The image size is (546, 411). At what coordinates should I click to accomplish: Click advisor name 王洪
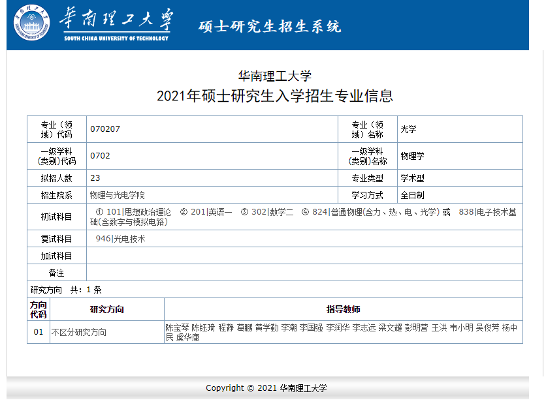point(439,327)
